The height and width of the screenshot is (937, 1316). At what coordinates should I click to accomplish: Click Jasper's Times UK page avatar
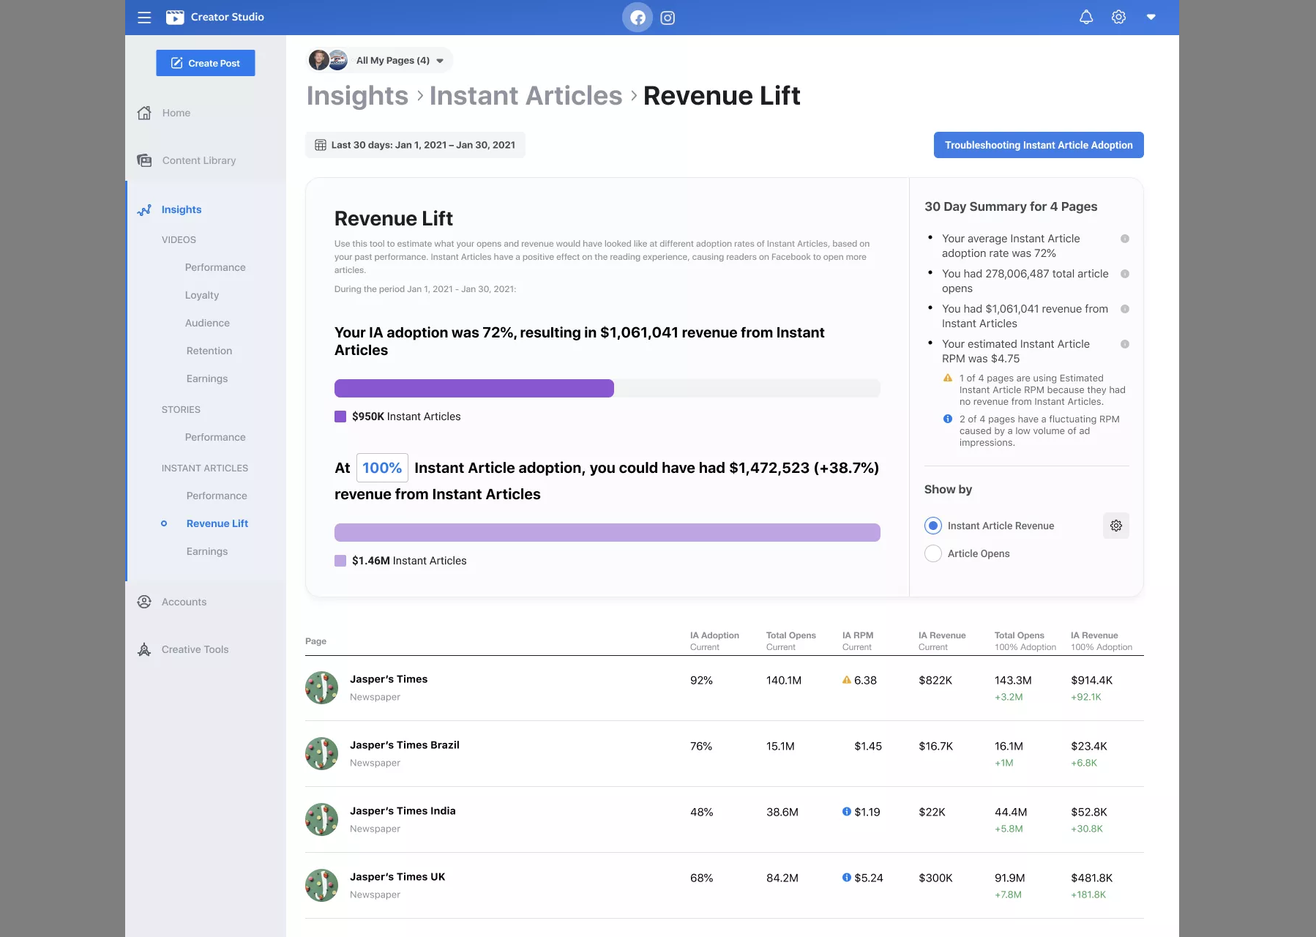[321, 885]
